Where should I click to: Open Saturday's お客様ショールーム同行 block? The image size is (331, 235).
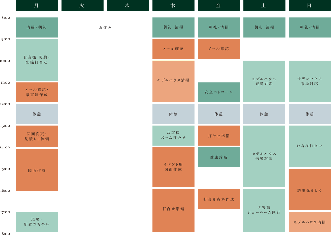coord(263,210)
